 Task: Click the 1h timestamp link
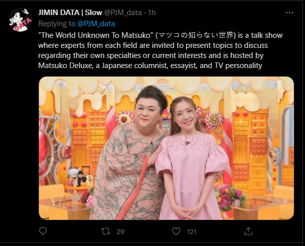[152, 13]
